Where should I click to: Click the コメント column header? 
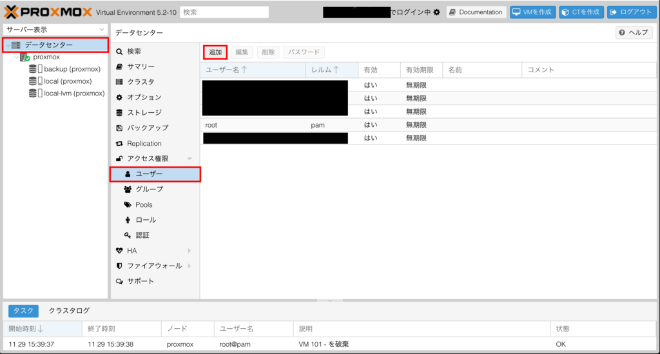click(589, 70)
